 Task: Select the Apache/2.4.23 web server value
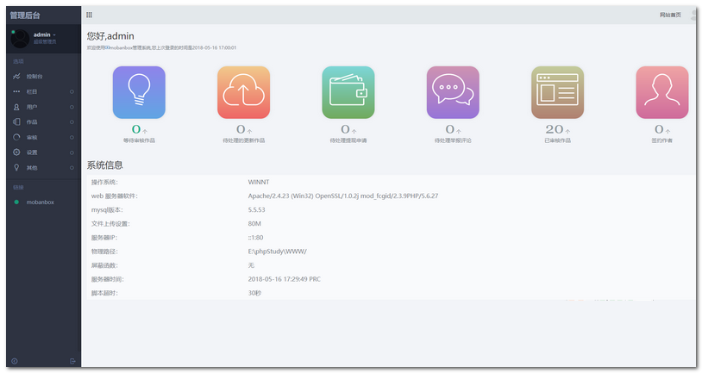point(343,196)
